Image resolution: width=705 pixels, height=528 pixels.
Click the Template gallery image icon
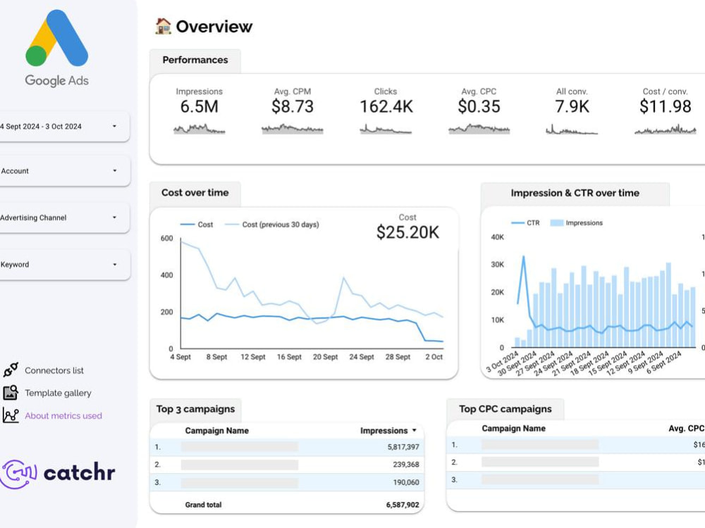(11, 392)
